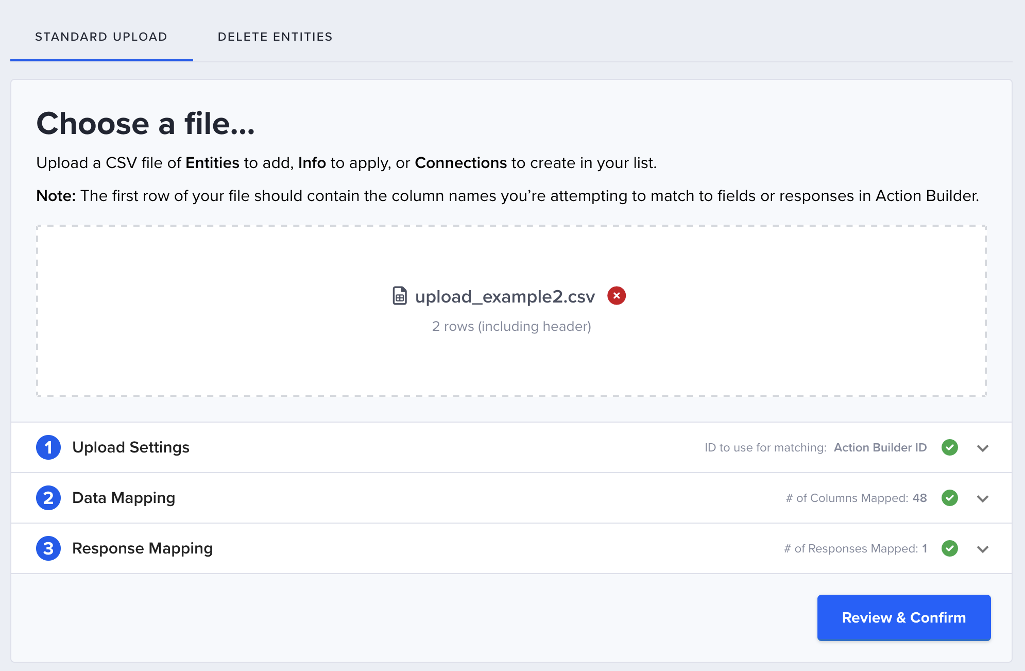Click the green checkmark on Upload Settings

click(949, 447)
